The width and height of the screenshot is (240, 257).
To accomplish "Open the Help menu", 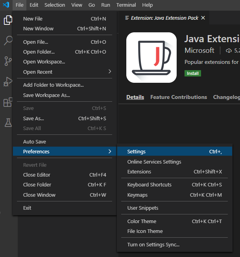I will click(147, 5).
